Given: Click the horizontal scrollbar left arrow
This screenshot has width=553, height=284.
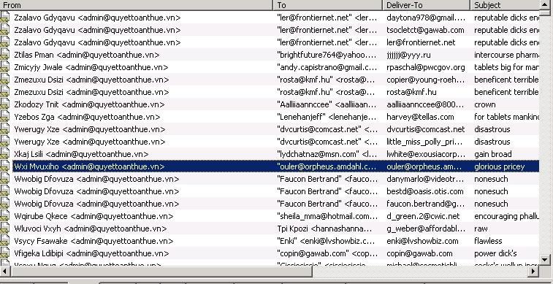Looking at the screenshot, I should tap(5, 271).
